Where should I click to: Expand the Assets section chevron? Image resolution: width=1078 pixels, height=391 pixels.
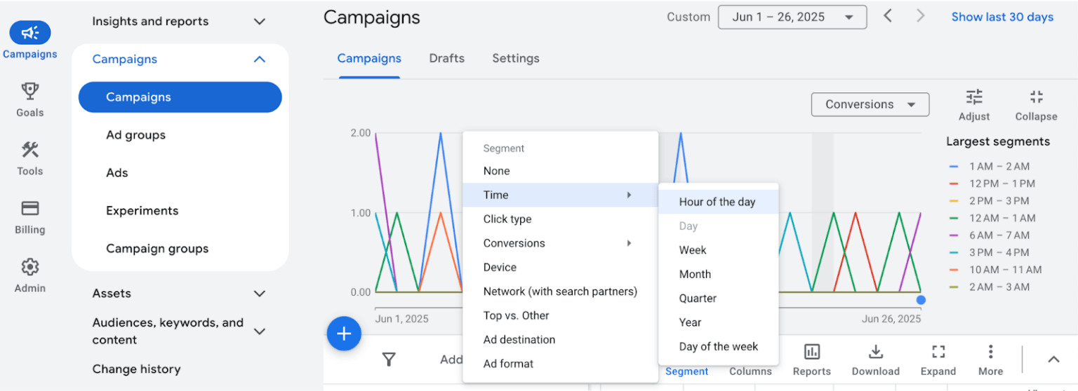coord(259,294)
